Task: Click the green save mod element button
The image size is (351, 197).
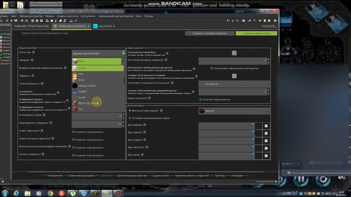Action: coord(256,33)
